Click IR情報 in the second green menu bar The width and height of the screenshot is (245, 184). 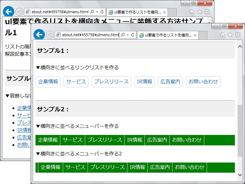click(138, 167)
